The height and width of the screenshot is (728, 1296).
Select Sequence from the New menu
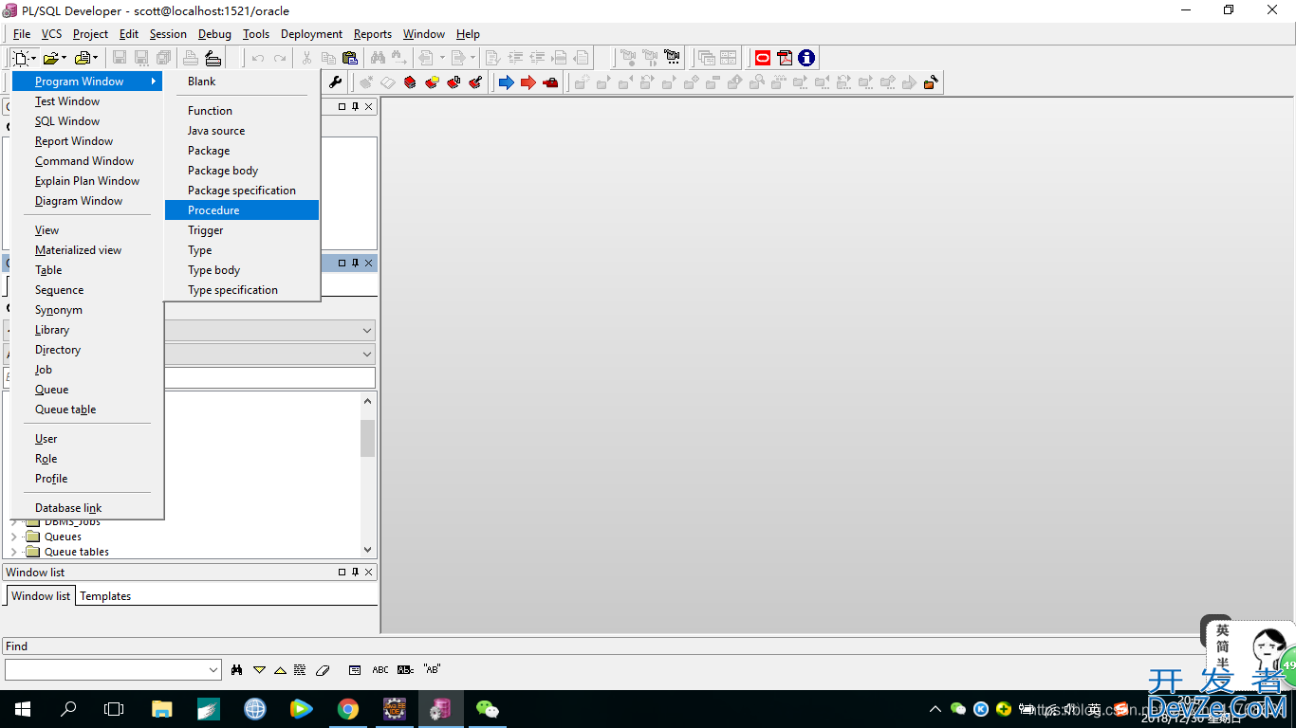point(87,290)
